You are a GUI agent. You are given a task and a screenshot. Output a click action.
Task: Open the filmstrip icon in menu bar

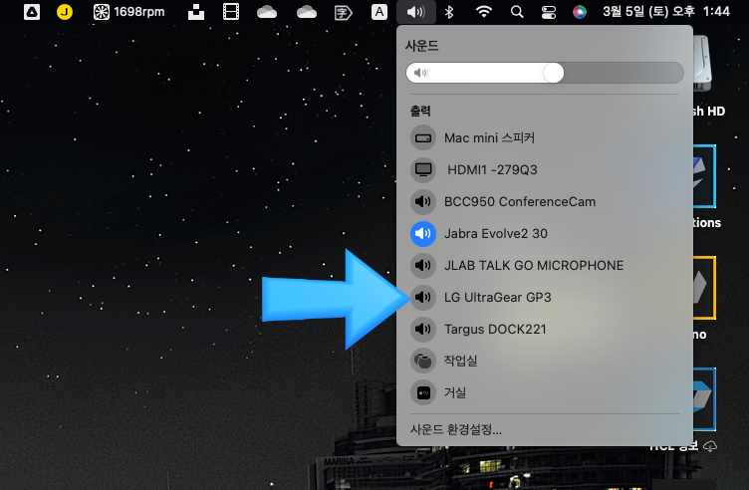[231, 12]
